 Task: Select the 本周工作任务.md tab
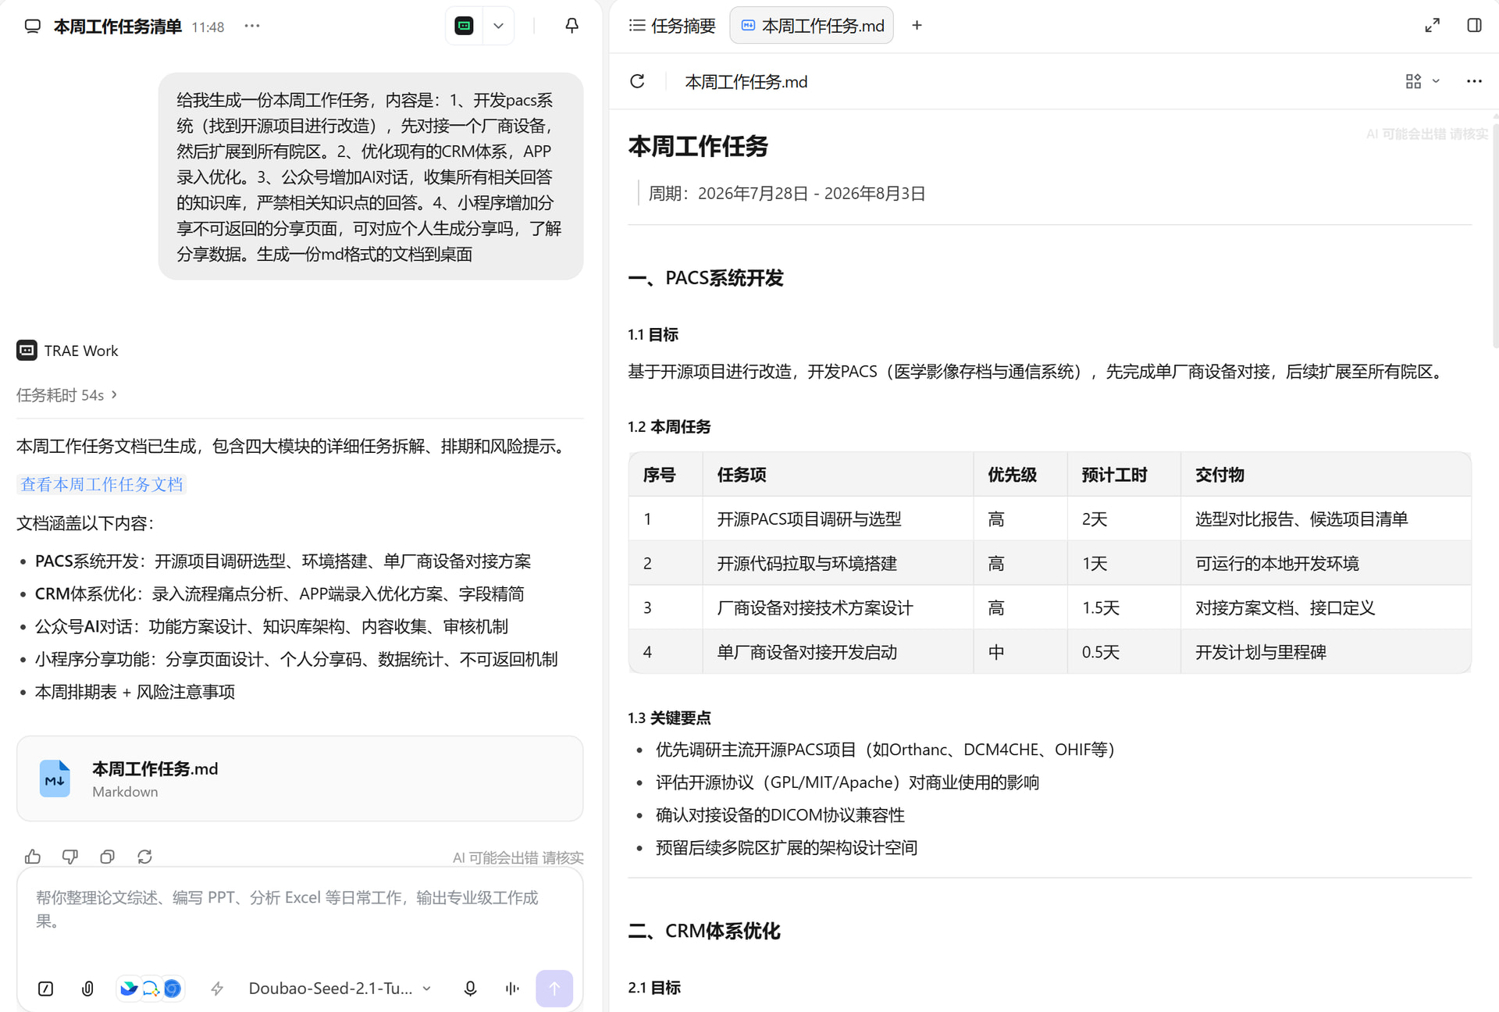(x=812, y=26)
